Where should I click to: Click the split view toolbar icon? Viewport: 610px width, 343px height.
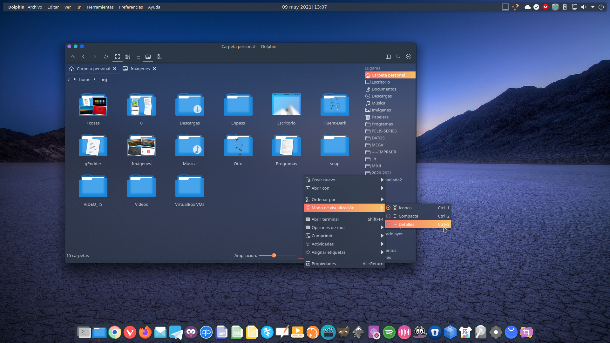tap(388, 57)
